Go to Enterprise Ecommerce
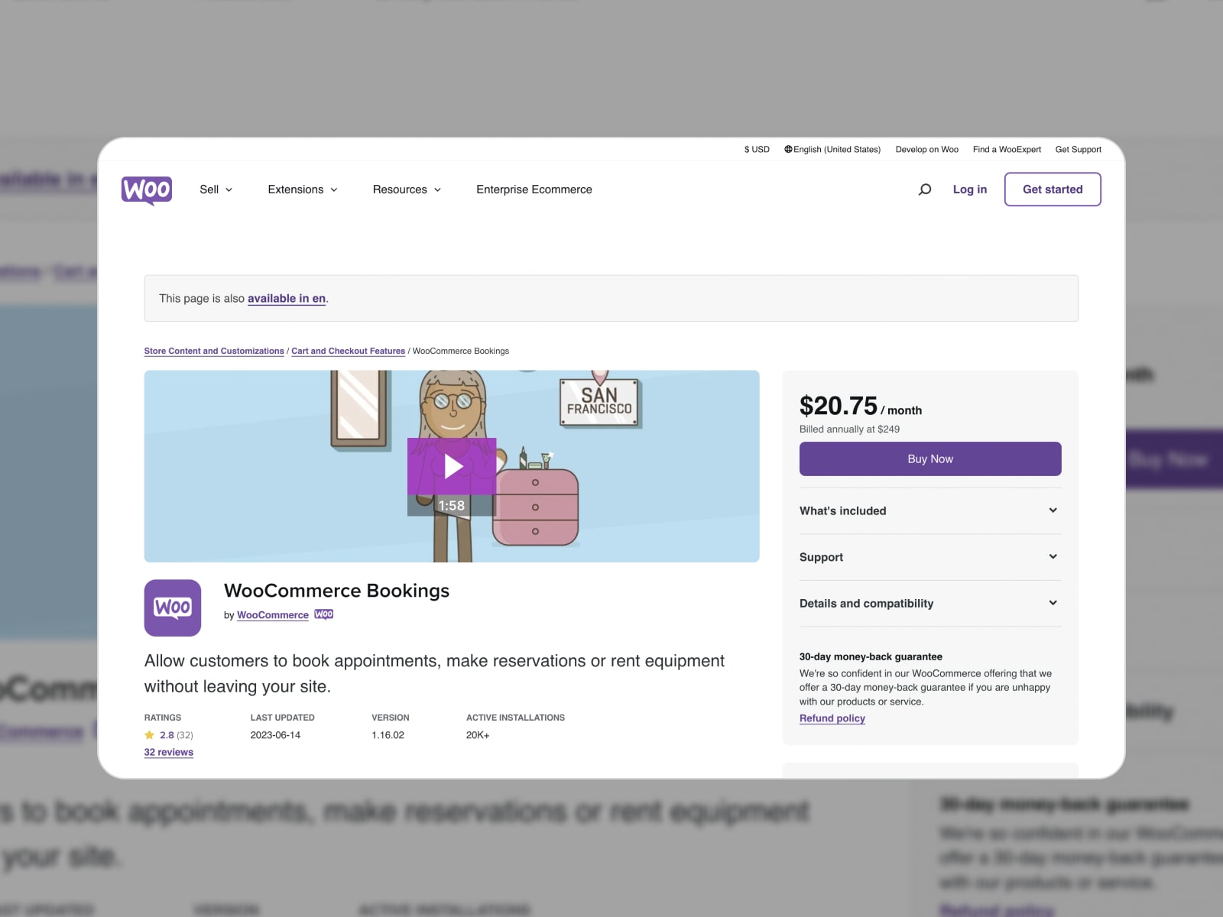This screenshot has height=917, width=1223. [534, 190]
